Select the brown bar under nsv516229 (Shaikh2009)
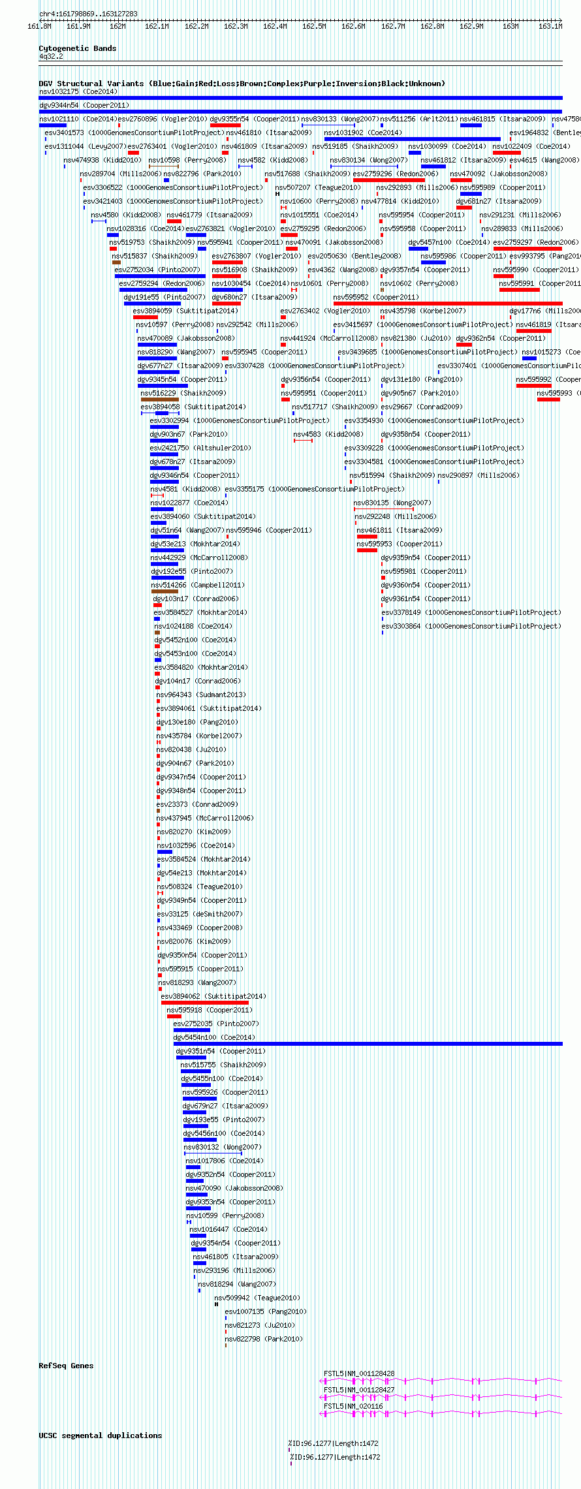Image resolution: width=581 pixels, height=1489 pixels. pos(160,400)
